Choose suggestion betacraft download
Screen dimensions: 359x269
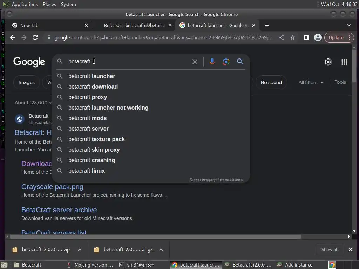click(x=151, y=87)
